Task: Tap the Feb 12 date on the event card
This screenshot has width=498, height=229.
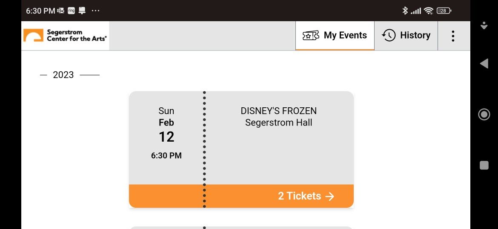Action: 166,131
